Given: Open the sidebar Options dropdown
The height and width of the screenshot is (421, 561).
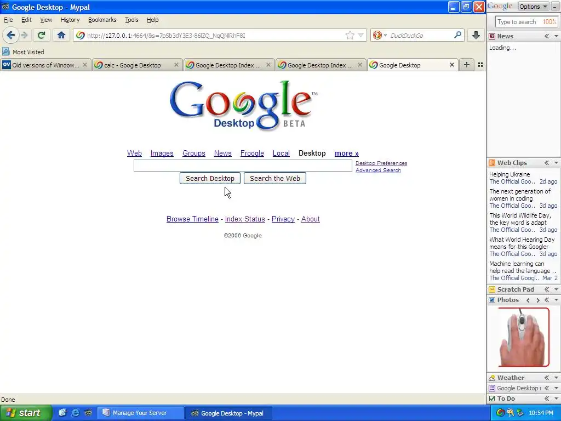Looking at the screenshot, I should pos(533,7).
